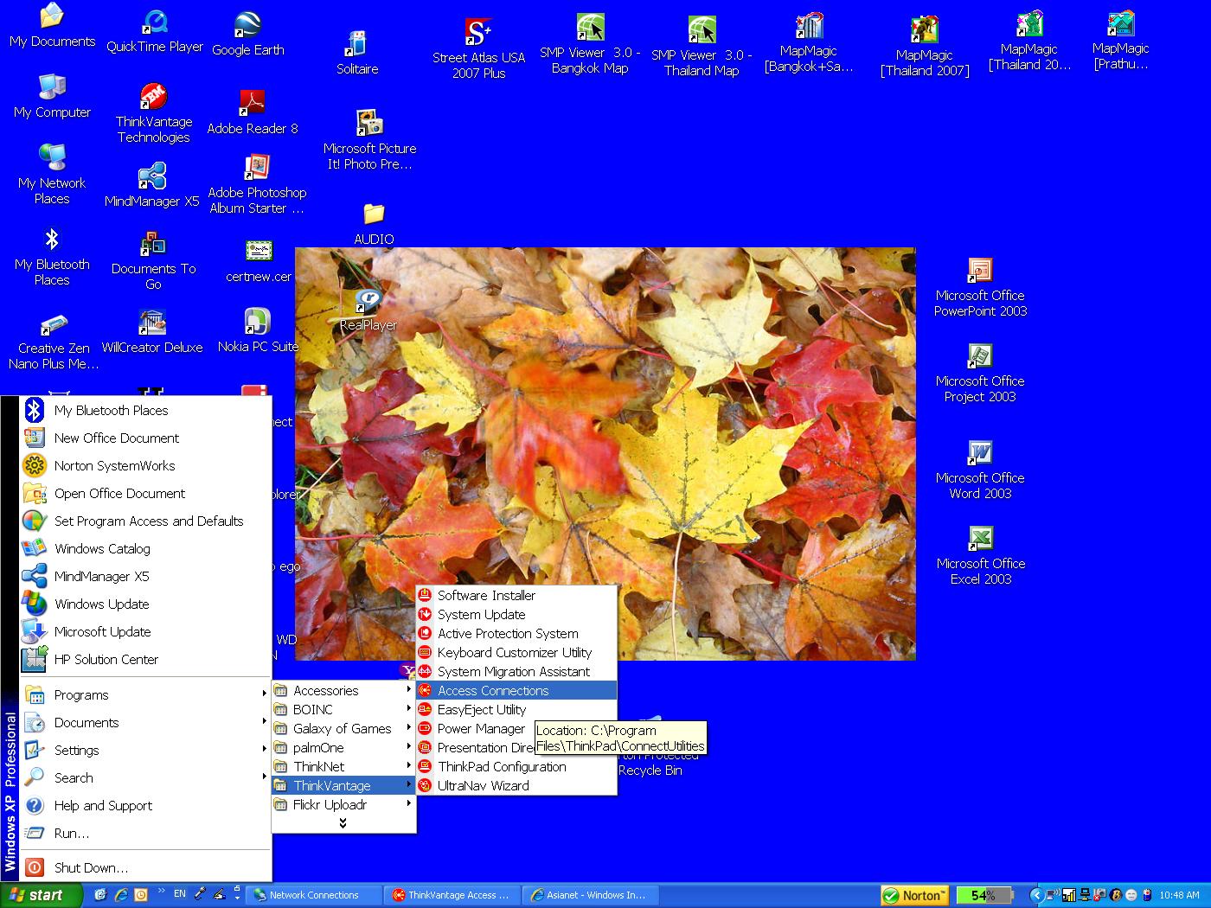
Task: Open My Bluetooth Places desktop icon
Action: coord(52,257)
